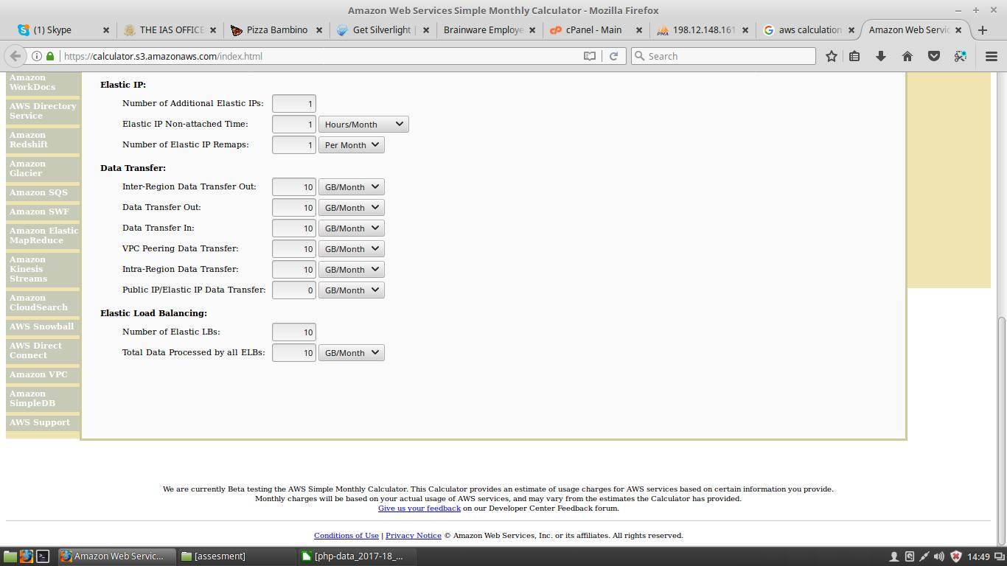Toggle reader view icon in address bar

pyautogui.click(x=590, y=56)
